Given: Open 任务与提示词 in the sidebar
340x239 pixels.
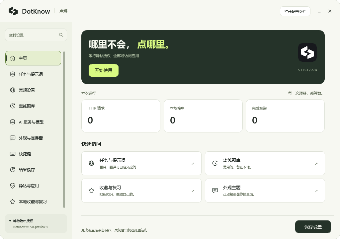Looking at the screenshot, I should 33,74.
